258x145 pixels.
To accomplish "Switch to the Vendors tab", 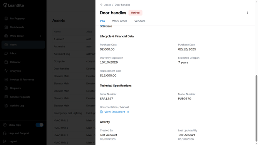I will pos(140,21).
